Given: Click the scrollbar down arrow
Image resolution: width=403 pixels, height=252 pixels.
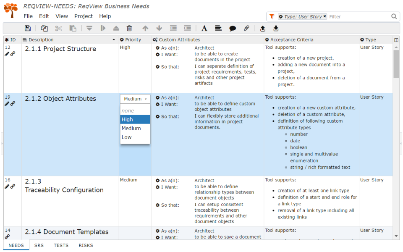Looking at the screenshot, I should 396,236.
